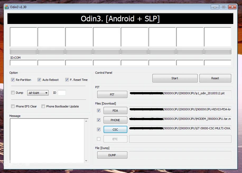Click the PDA file path field
The width and height of the screenshot is (242, 173).
180,110
